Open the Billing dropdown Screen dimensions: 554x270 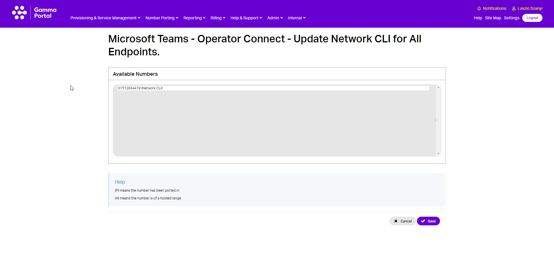coord(218,18)
